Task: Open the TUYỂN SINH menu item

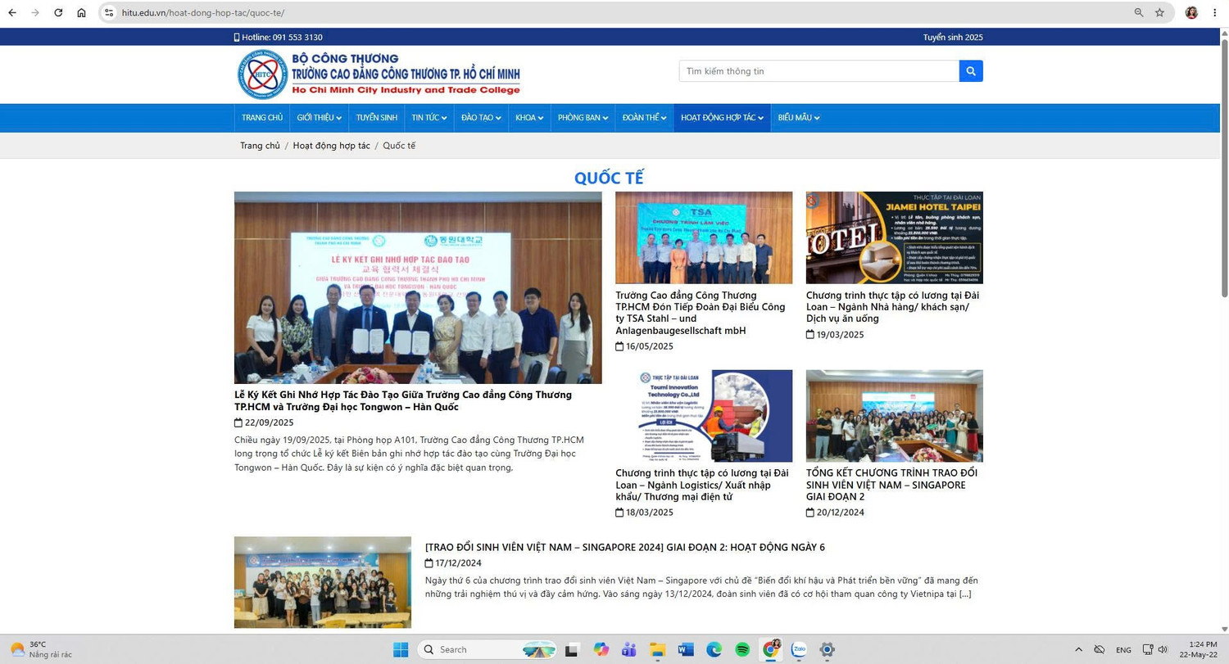Action: [377, 118]
